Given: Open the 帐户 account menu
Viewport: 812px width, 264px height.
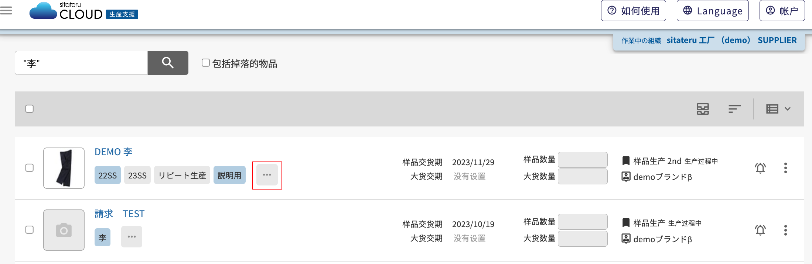Looking at the screenshot, I should point(782,11).
